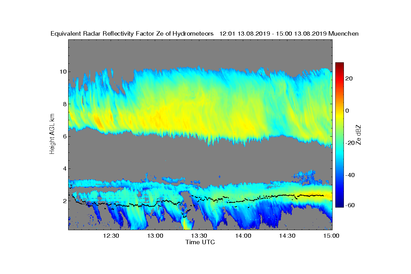Click the colorbar tick label 0
Screen dimensions: 411x274
[x=347, y=111]
